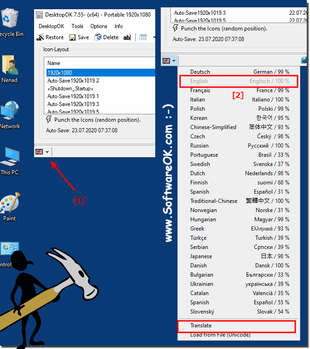The width and height of the screenshot is (310, 349).
Task: Click the globe icon at right edge
Action: click(x=304, y=60)
